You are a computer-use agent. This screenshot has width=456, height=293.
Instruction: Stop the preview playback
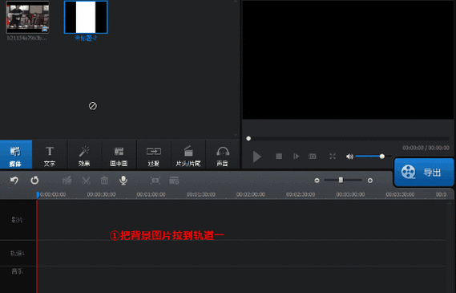point(279,157)
